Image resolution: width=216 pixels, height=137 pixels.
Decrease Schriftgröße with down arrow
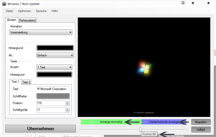click(67, 111)
